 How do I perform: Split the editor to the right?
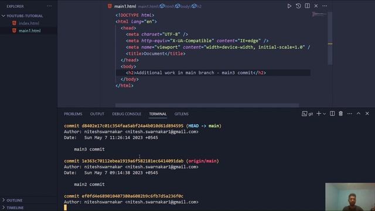tap(307, 6)
